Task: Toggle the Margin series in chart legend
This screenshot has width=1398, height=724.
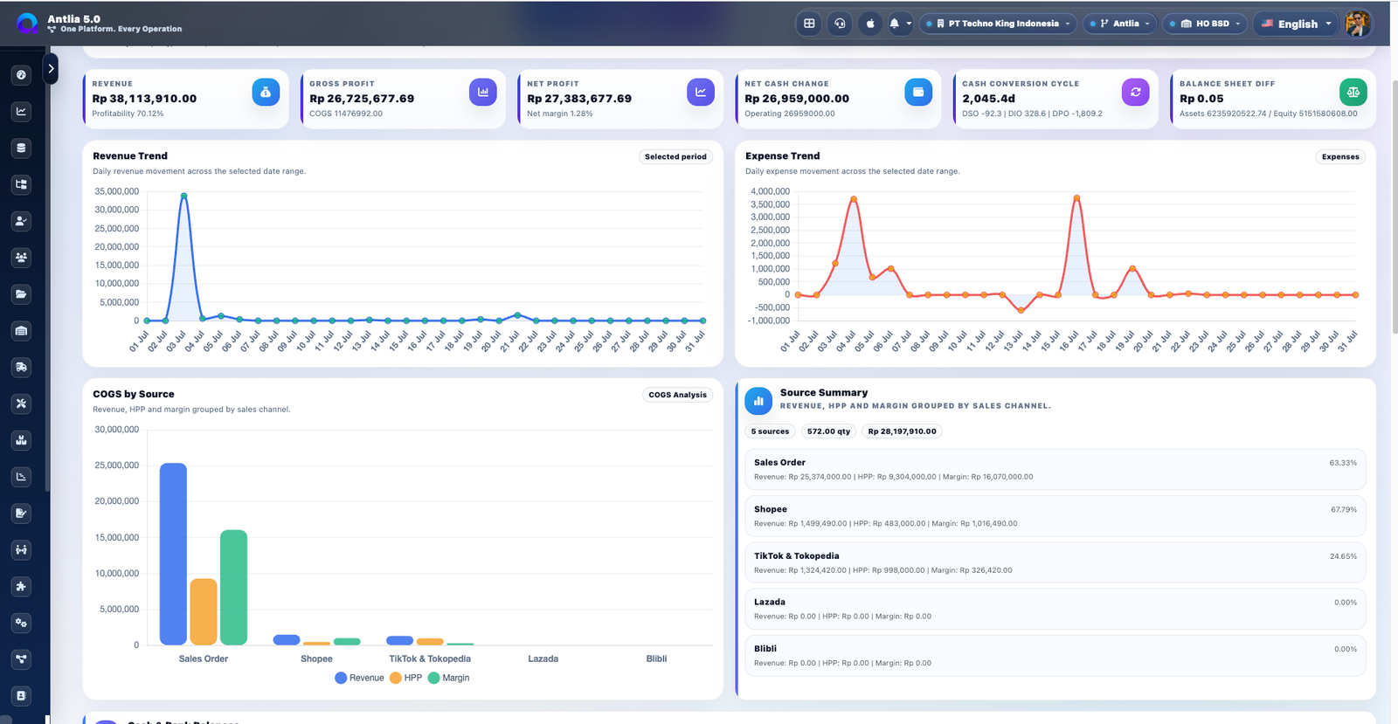Action: (449, 678)
